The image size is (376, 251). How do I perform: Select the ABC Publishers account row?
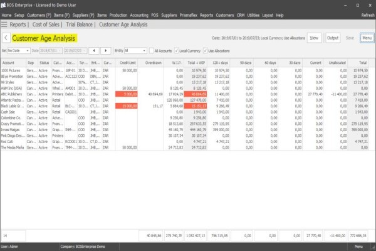tap(185, 94)
